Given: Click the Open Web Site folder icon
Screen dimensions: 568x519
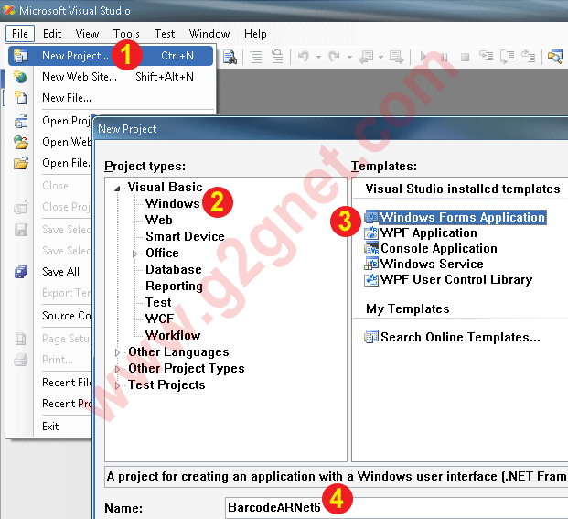Looking at the screenshot, I should point(21,142).
